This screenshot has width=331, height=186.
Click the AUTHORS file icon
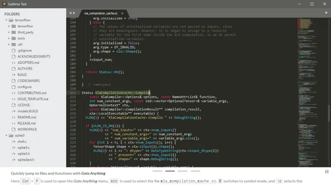coord(14,69)
